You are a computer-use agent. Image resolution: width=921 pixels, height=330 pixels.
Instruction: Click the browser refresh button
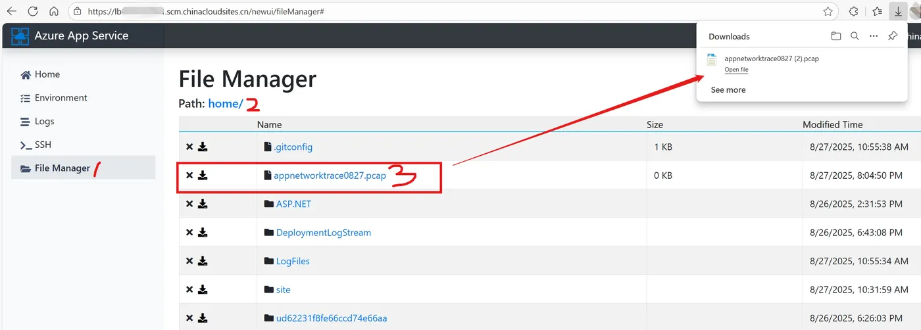click(33, 11)
